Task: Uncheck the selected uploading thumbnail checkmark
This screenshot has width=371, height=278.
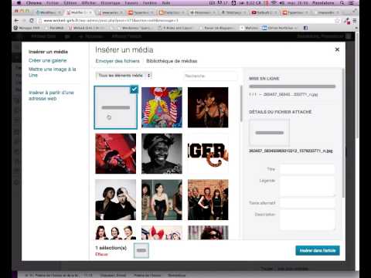Action: coord(134,90)
